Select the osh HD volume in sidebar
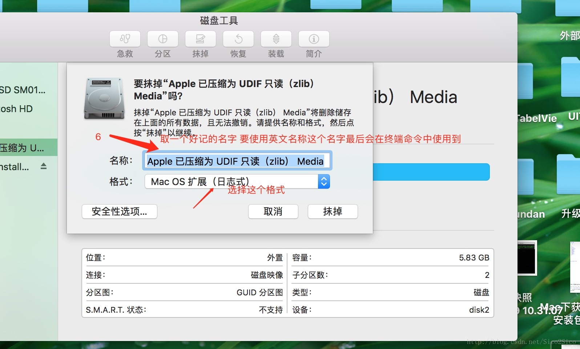The image size is (580, 349). coord(16,109)
